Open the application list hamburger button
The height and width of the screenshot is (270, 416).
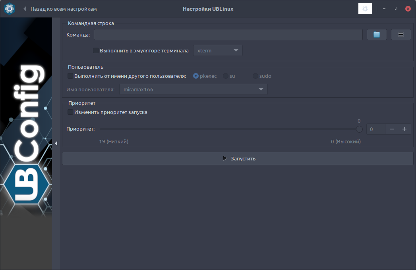pyautogui.click(x=401, y=35)
